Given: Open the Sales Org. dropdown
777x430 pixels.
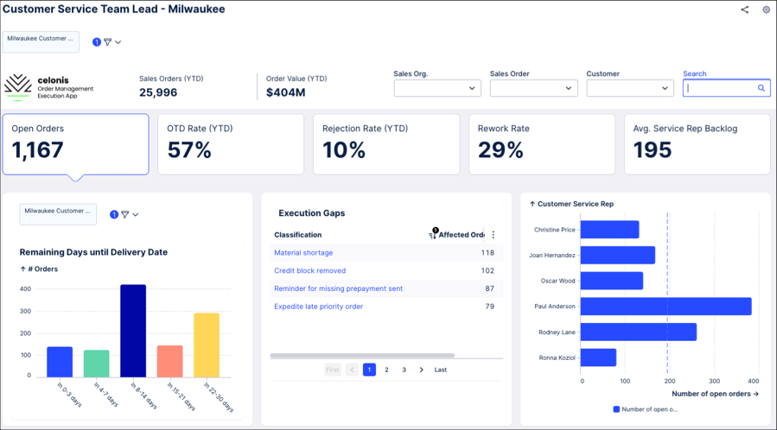Looking at the screenshot, I should tap(437, 88).
